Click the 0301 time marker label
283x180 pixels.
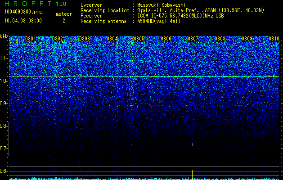pos(31,39)
